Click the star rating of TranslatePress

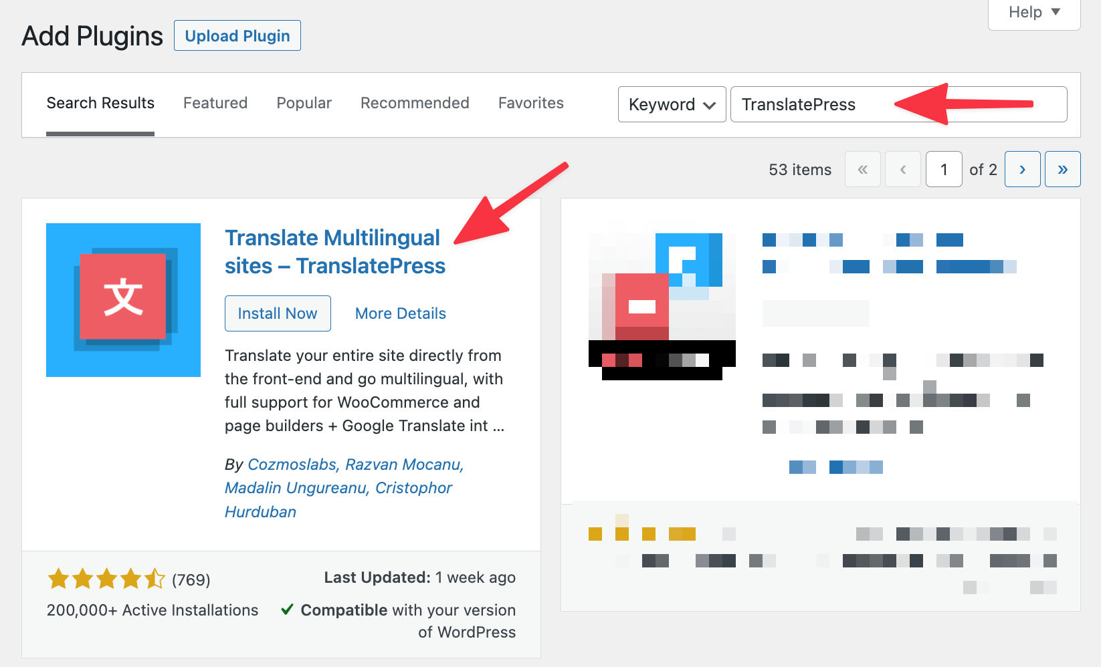tap(106, 579)
